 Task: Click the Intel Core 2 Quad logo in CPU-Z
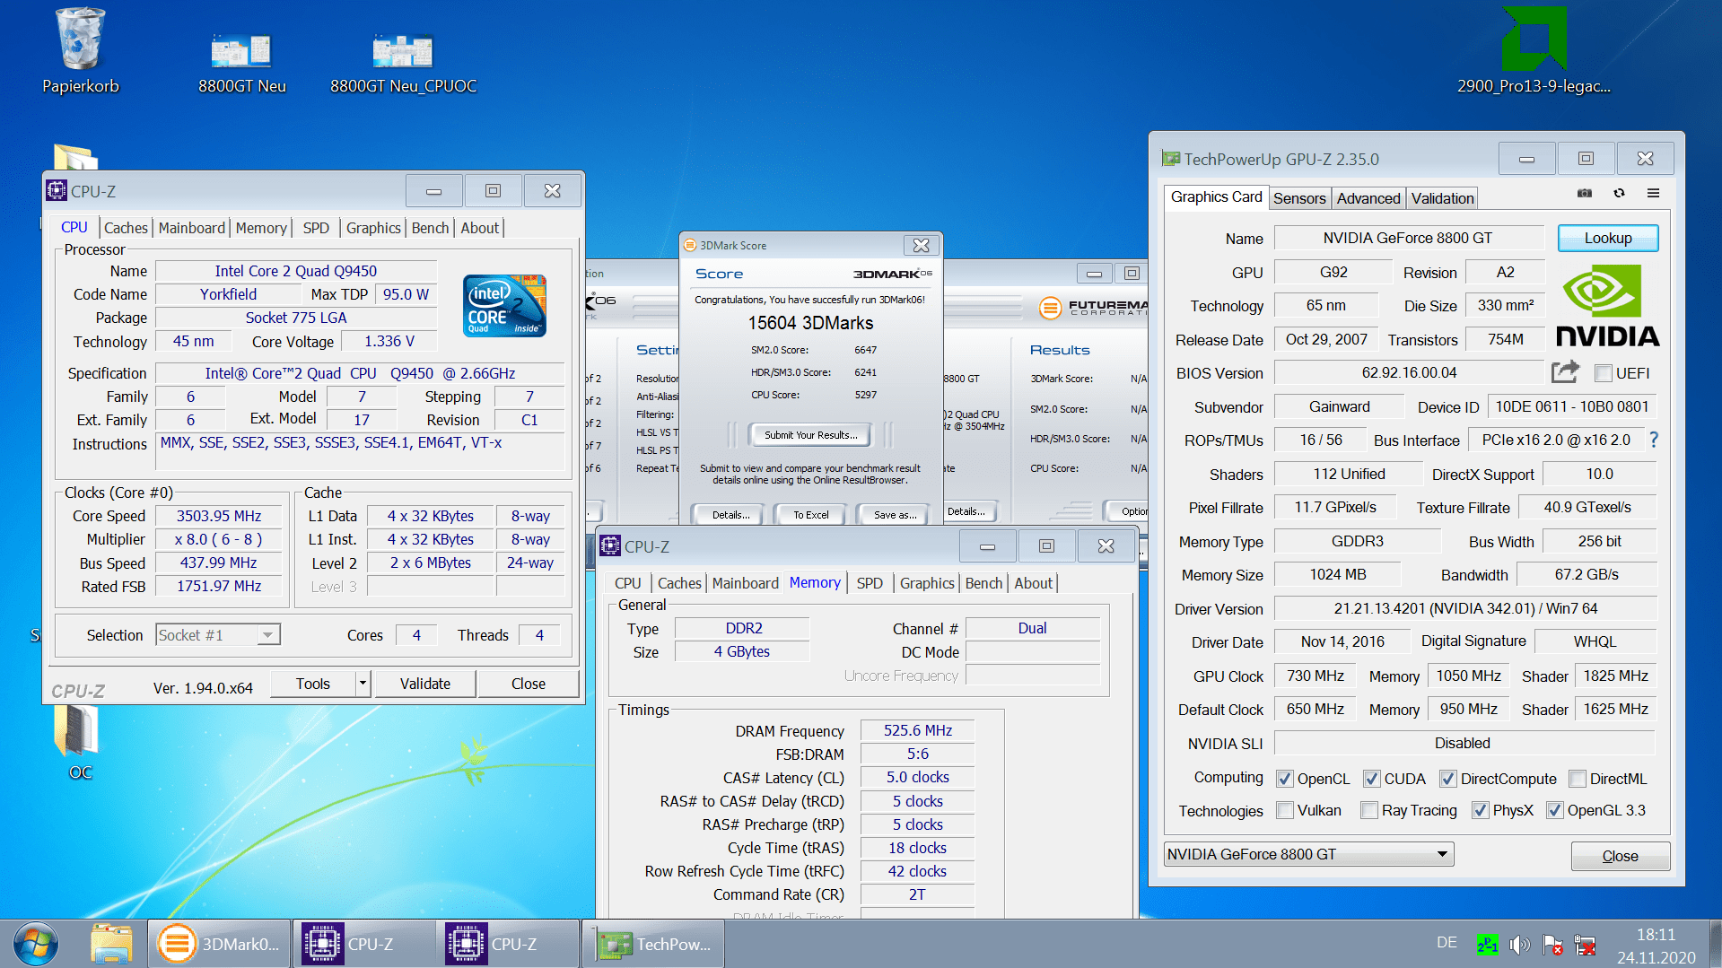pyautogui.click(x=504, y=306)
